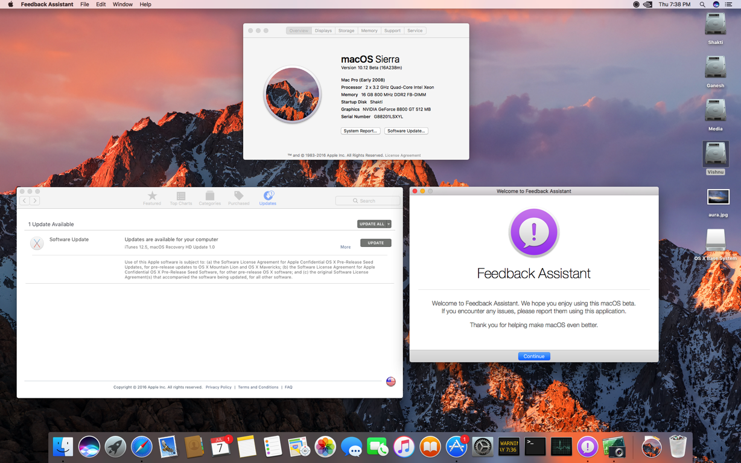Switch to Storage tab in About This Mac

(x=346, y=30)
